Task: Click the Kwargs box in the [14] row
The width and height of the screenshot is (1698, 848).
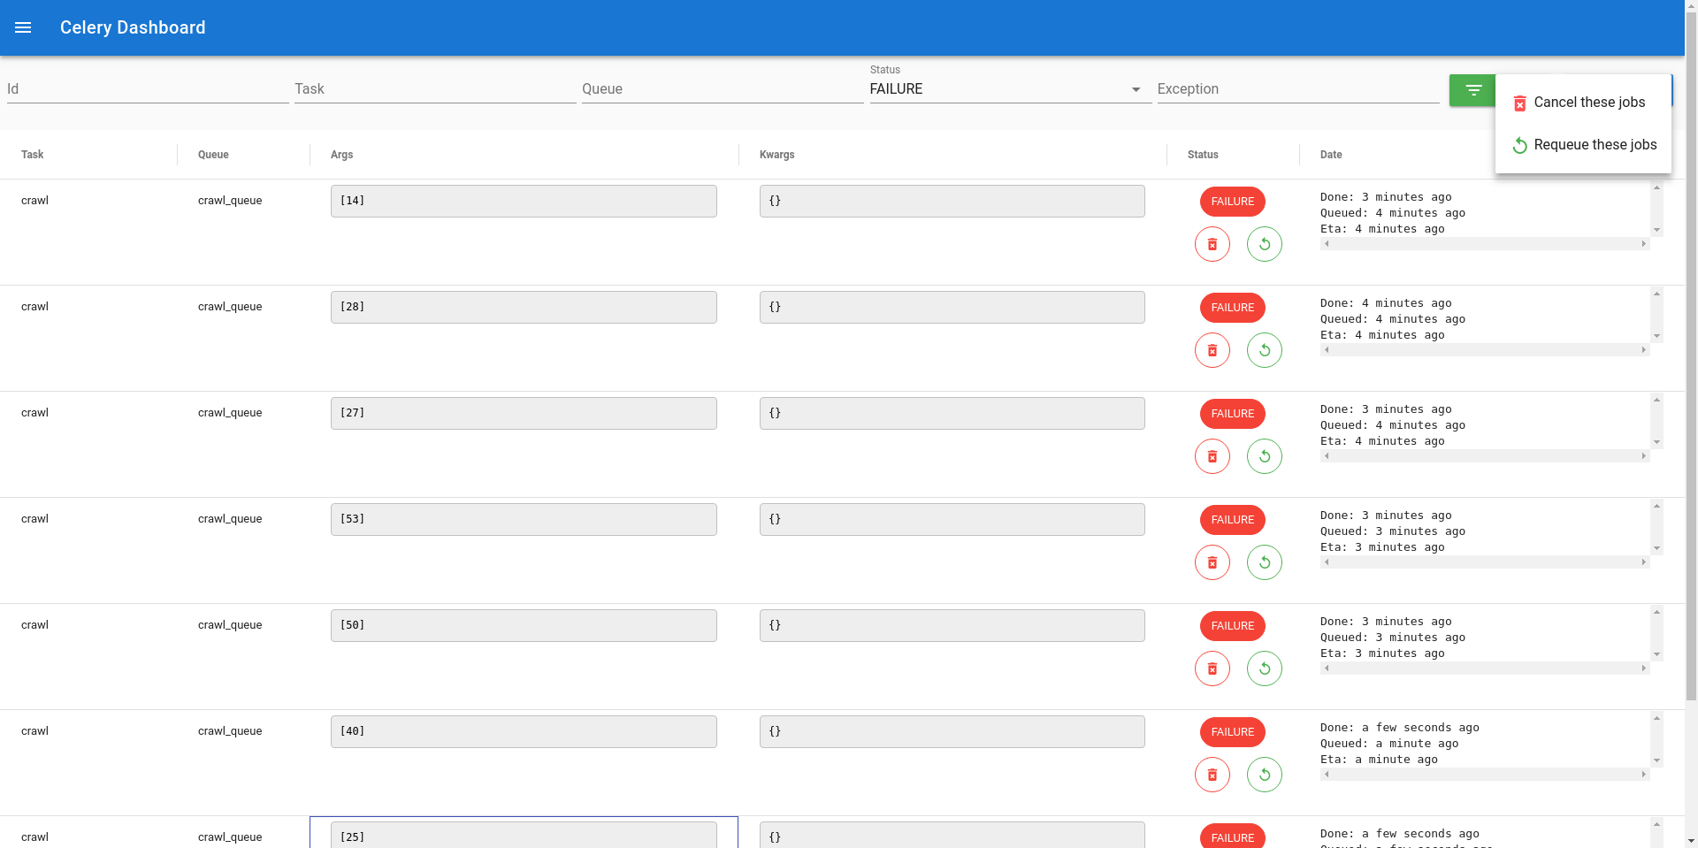Action: coord(952,201)
